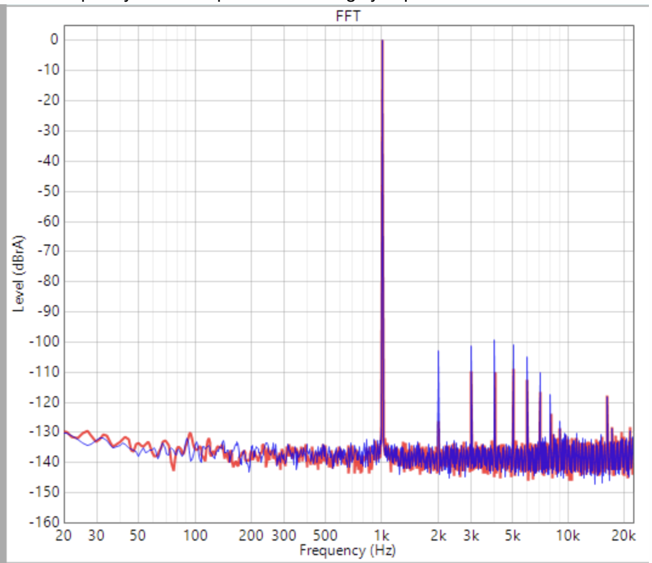This screenshot has width=652, height=563.
Task: Click the -30 level tick label
Action: [x=49, y=130]
